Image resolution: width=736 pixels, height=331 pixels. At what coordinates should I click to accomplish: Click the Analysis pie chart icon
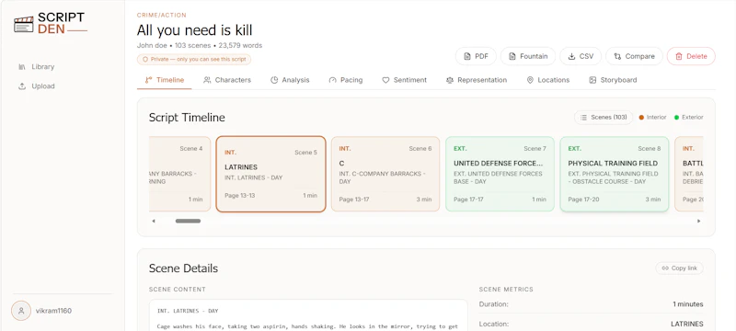click(274, 80)
